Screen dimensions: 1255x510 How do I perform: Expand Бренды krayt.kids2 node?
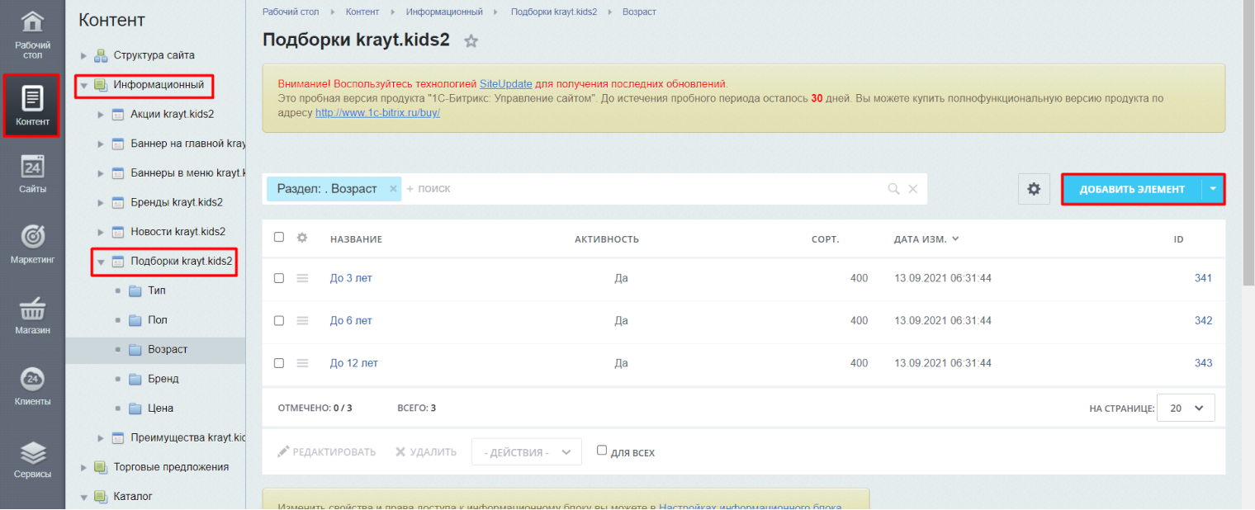(x=100, y=202)
